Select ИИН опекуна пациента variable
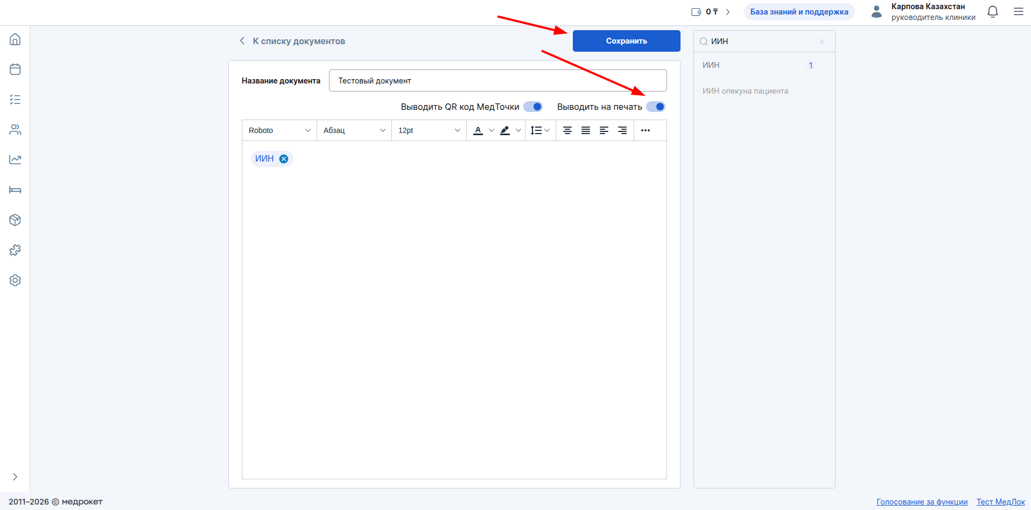This screenshot has width=1031, height=510. [x=745, y=91]
